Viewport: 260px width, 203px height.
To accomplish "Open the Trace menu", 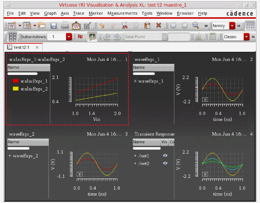I will (79, 13).
